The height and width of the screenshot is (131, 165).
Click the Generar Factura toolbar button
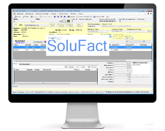tap(84, 17)
